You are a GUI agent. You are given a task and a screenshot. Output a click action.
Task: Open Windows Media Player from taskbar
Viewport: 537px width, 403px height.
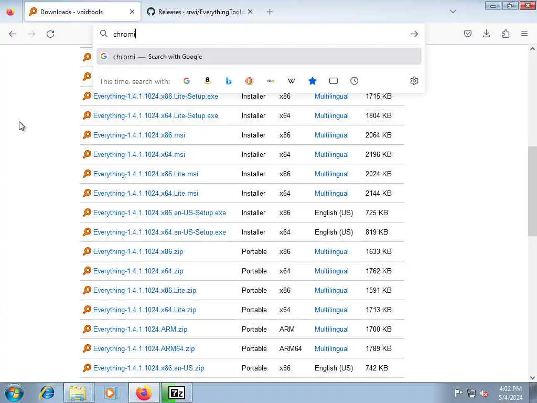[x=110, y=393]
